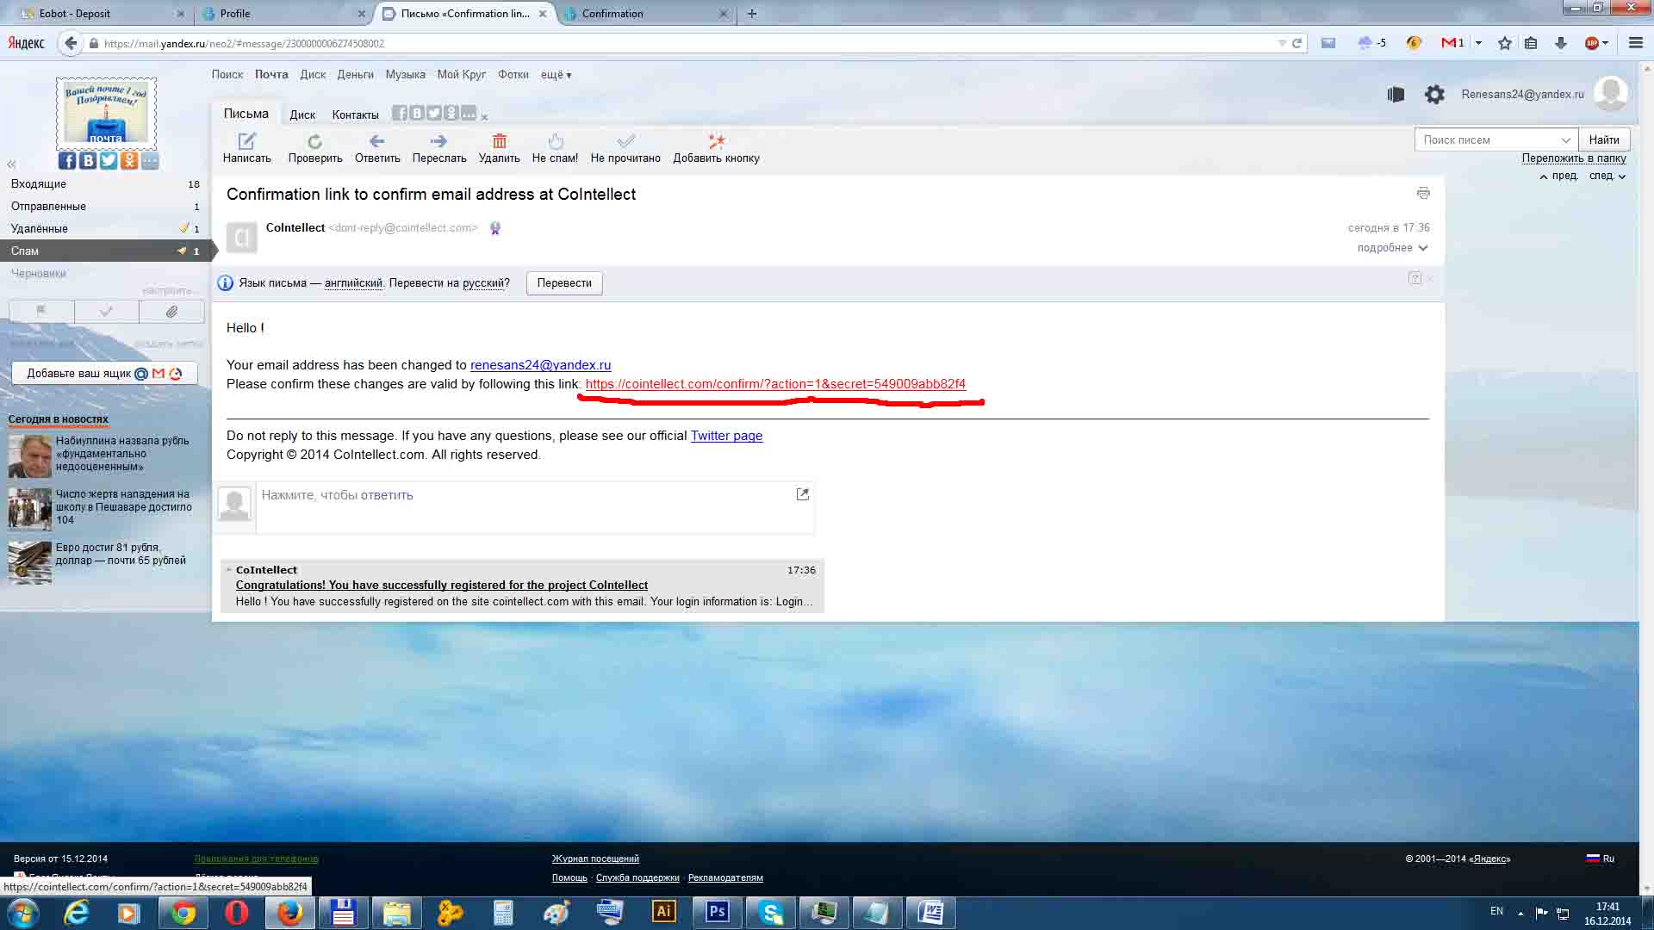1654x930 pixels.
Task: Open address bar history dropdown arrow
Action: coord(1282,43)
